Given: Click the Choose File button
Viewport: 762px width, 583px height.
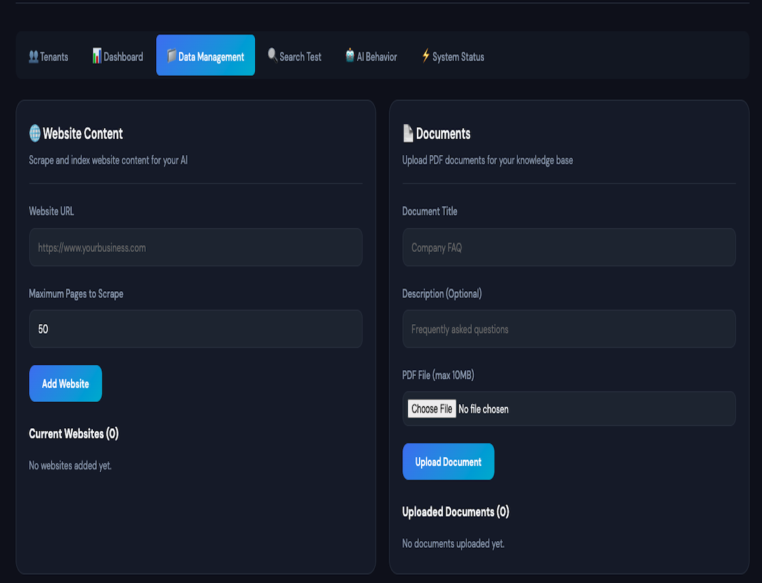Looking at the screenshot, I should pyautogui.click(x=431, y=409).
